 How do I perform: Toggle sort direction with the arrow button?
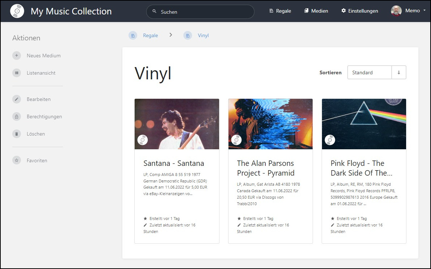[399, 72]
